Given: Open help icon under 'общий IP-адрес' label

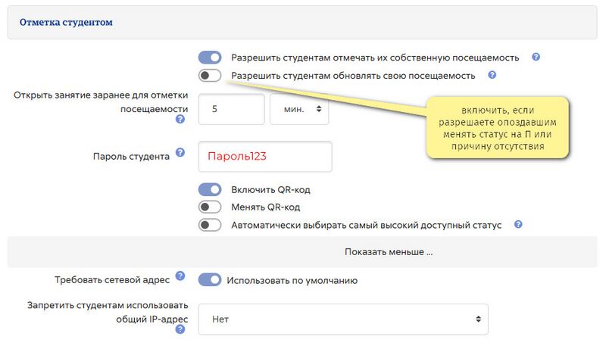Looking at the screenshot, I should point(180,329).
